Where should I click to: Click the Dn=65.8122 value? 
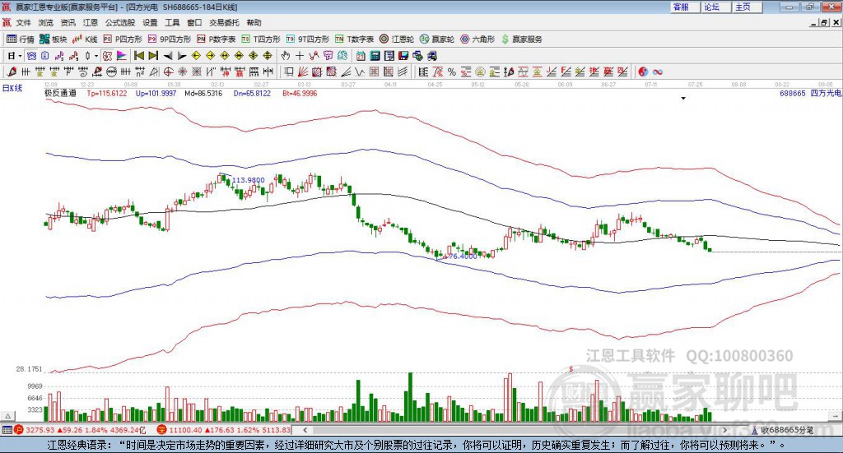point(252,93)
